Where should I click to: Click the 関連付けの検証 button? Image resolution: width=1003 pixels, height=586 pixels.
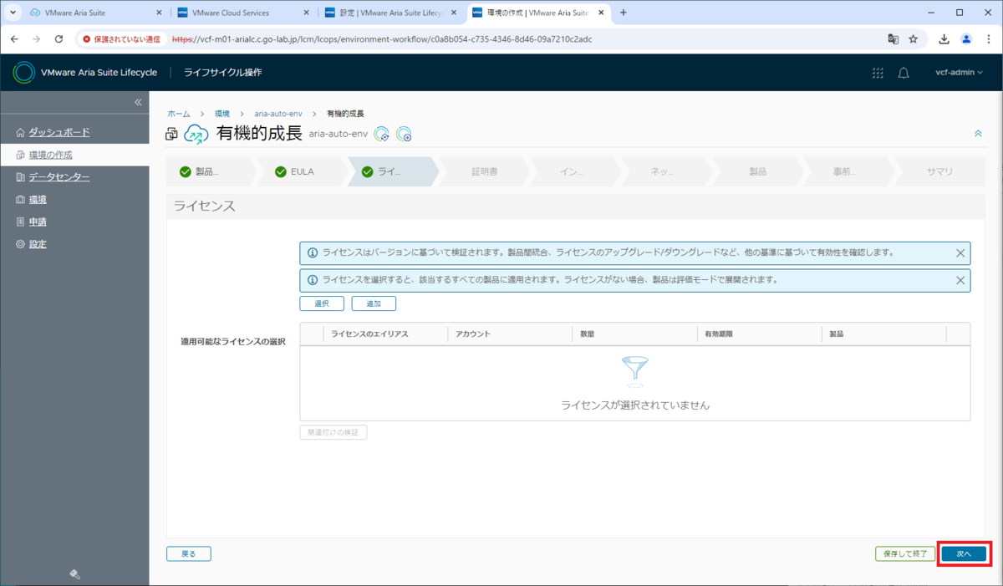333,432
